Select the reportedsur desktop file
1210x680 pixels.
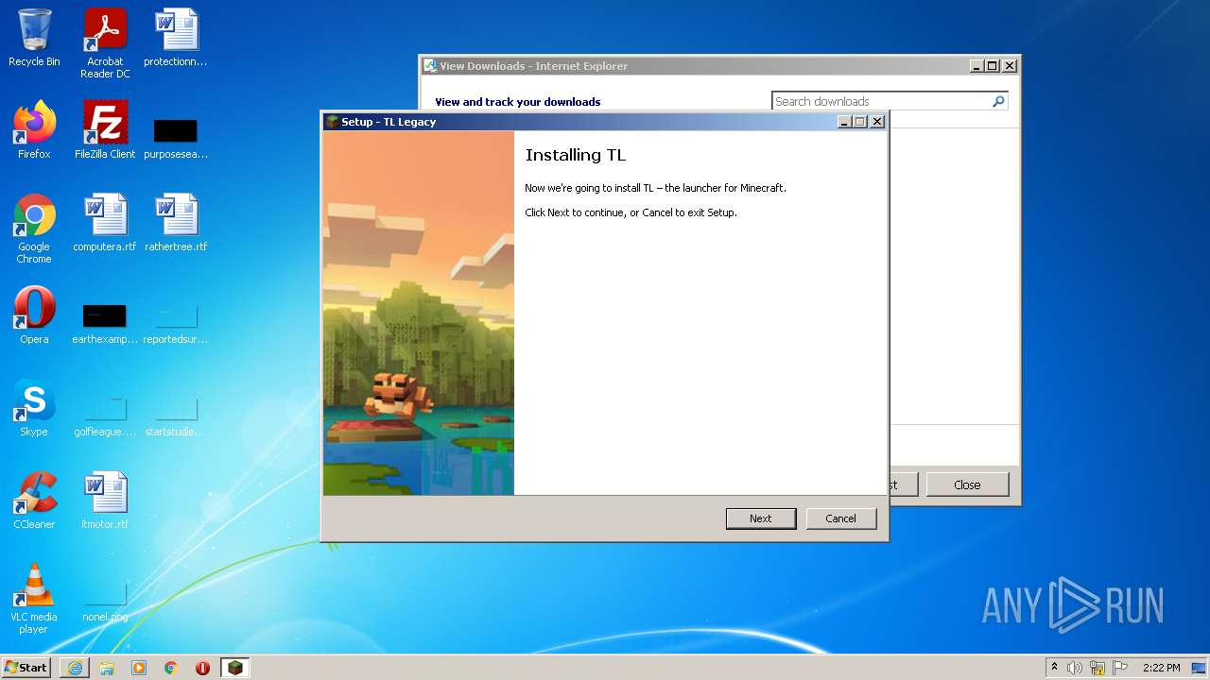(176, 323)
